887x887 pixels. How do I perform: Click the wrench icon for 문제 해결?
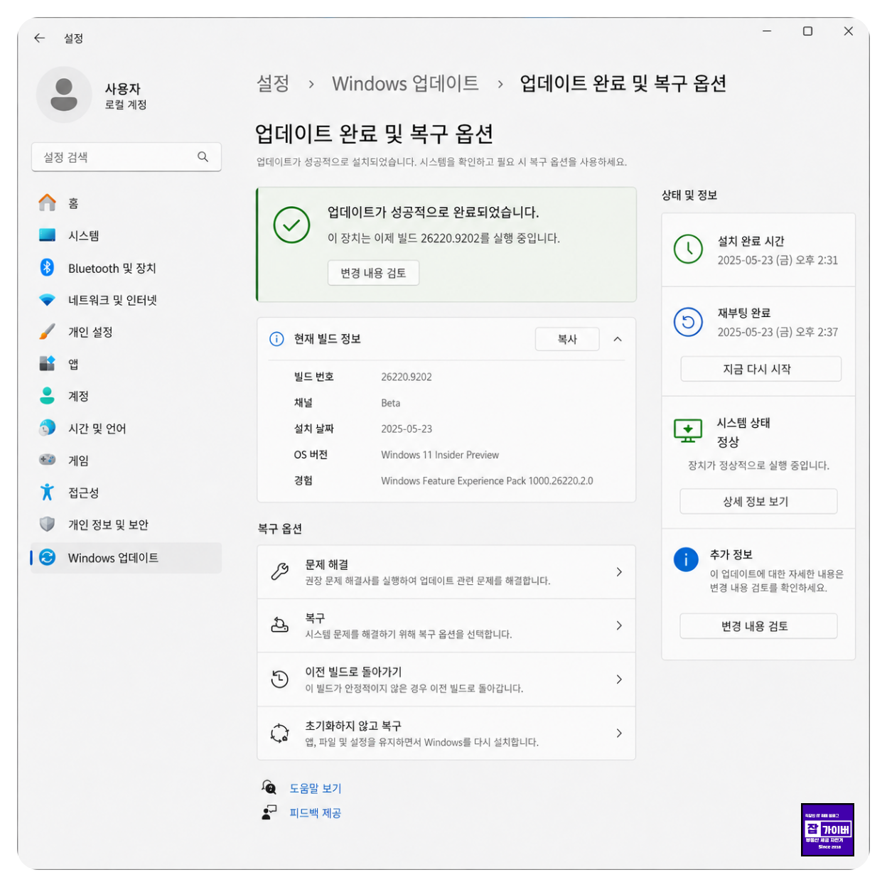tap(280, 571)
